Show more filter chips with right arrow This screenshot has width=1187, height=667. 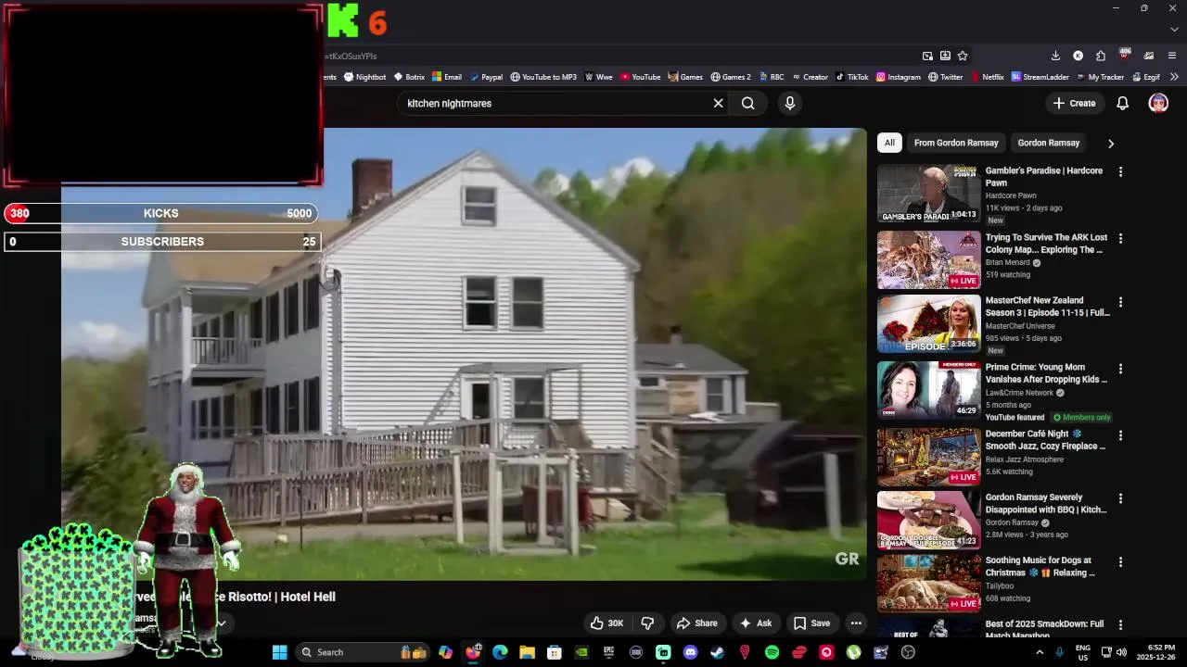[x=1110, y=144]
